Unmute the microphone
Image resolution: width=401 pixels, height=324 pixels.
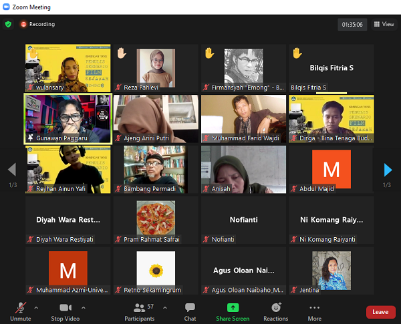21,311
